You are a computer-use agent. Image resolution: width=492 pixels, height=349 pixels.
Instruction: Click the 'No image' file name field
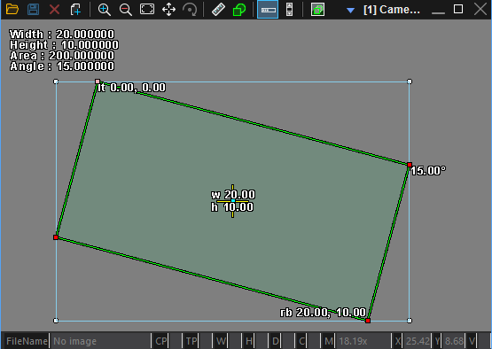[100, 341]
